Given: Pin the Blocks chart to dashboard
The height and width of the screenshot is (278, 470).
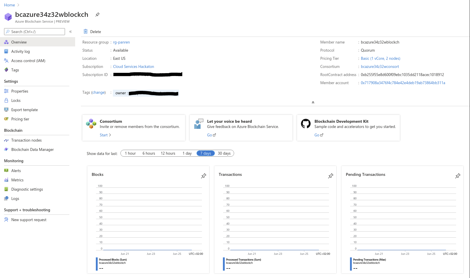Looking at the screenshot, I should point(203,176).
